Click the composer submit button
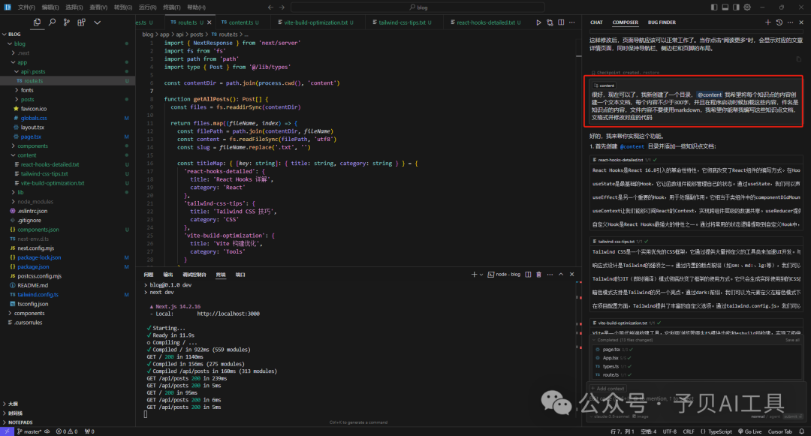This screenshot has height=436, width=811. pos(792,416)
